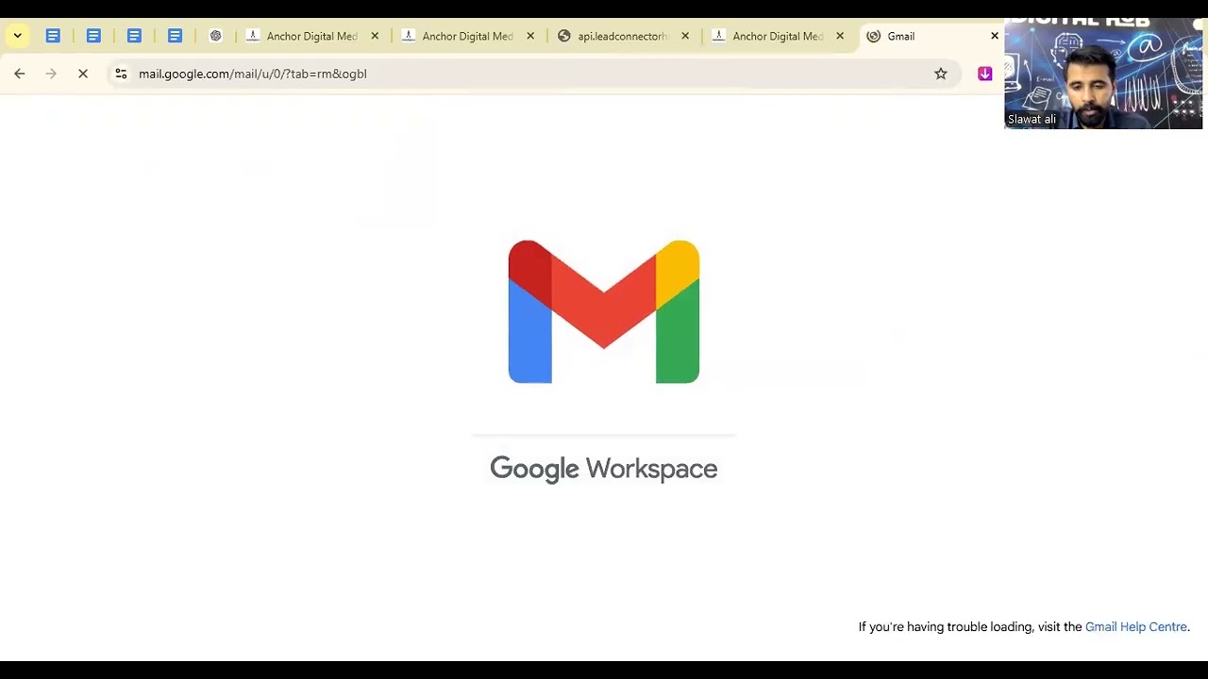Click the loading favicon on the Gmail tab
1208x679 pixels.
pyautogui.click(x=874, y=36)
